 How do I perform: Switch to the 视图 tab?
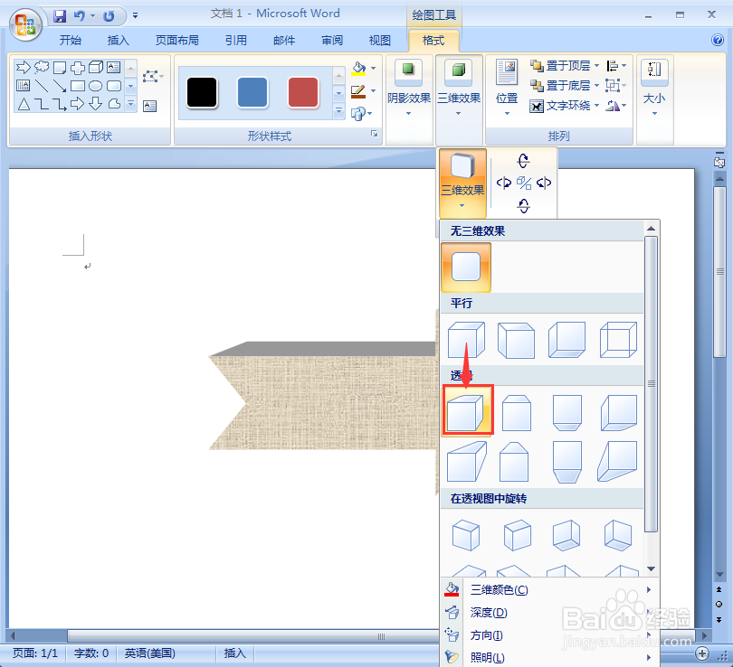pyautogui.click(x=379, y=41)
